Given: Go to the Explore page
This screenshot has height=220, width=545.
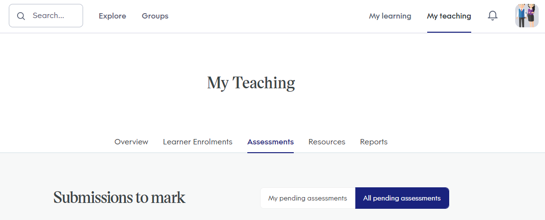Looking at the screenshot, I should coord(112,16).
